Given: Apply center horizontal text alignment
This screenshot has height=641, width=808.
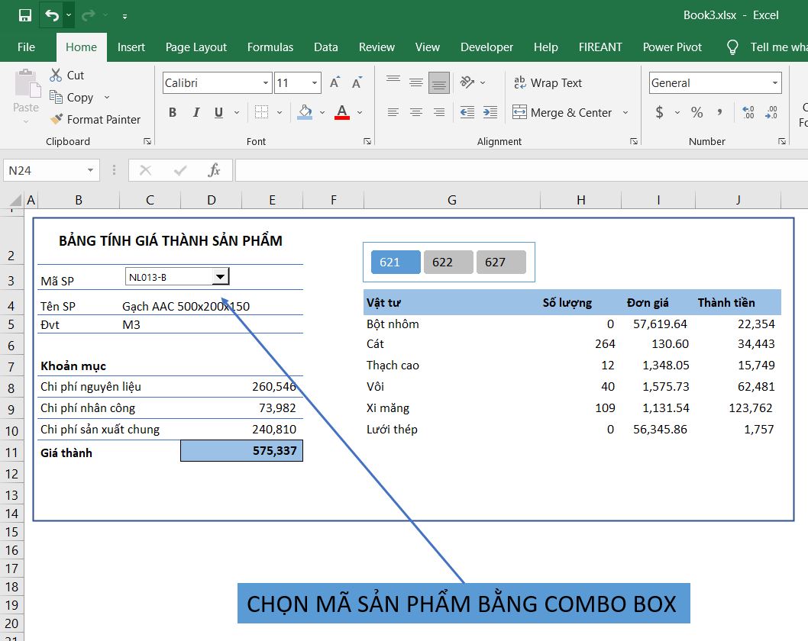Looking at the screenshot, I should [x=416, y=112].
